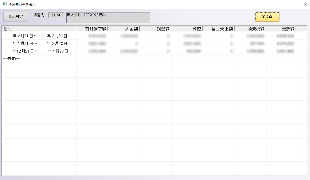Click the customer name field 株式会社 ○○○○建設
The height and width of the screenshot is (180, 310).
coord(108,18)
